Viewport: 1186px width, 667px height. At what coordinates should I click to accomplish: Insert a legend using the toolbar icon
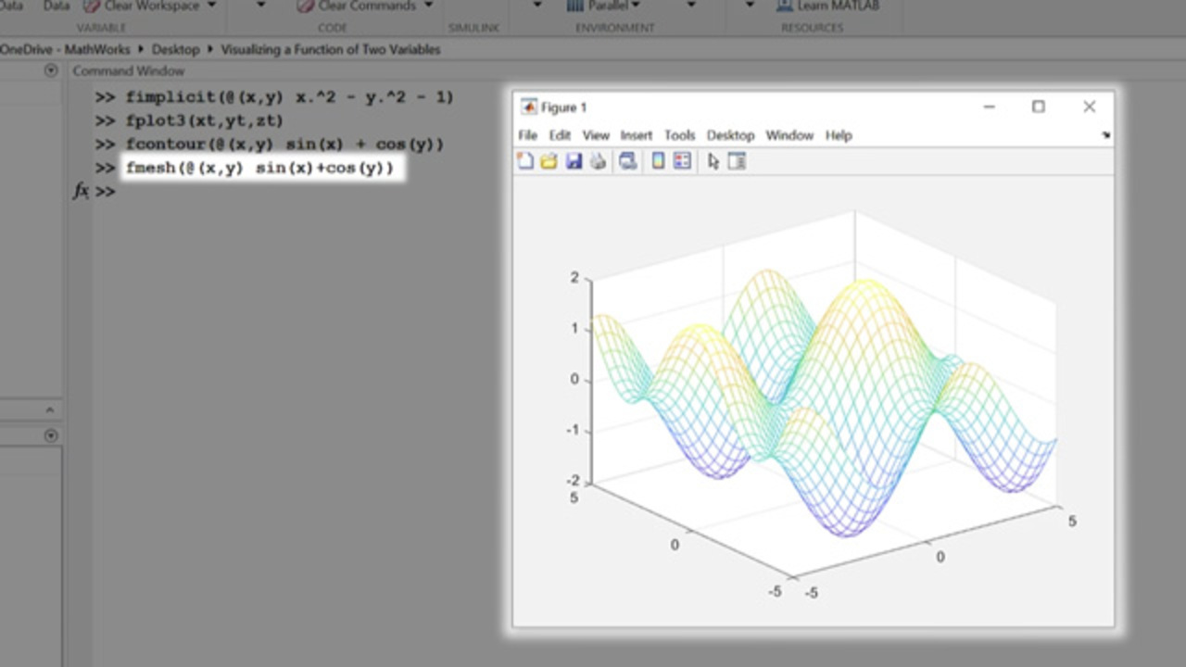point(682,161)
